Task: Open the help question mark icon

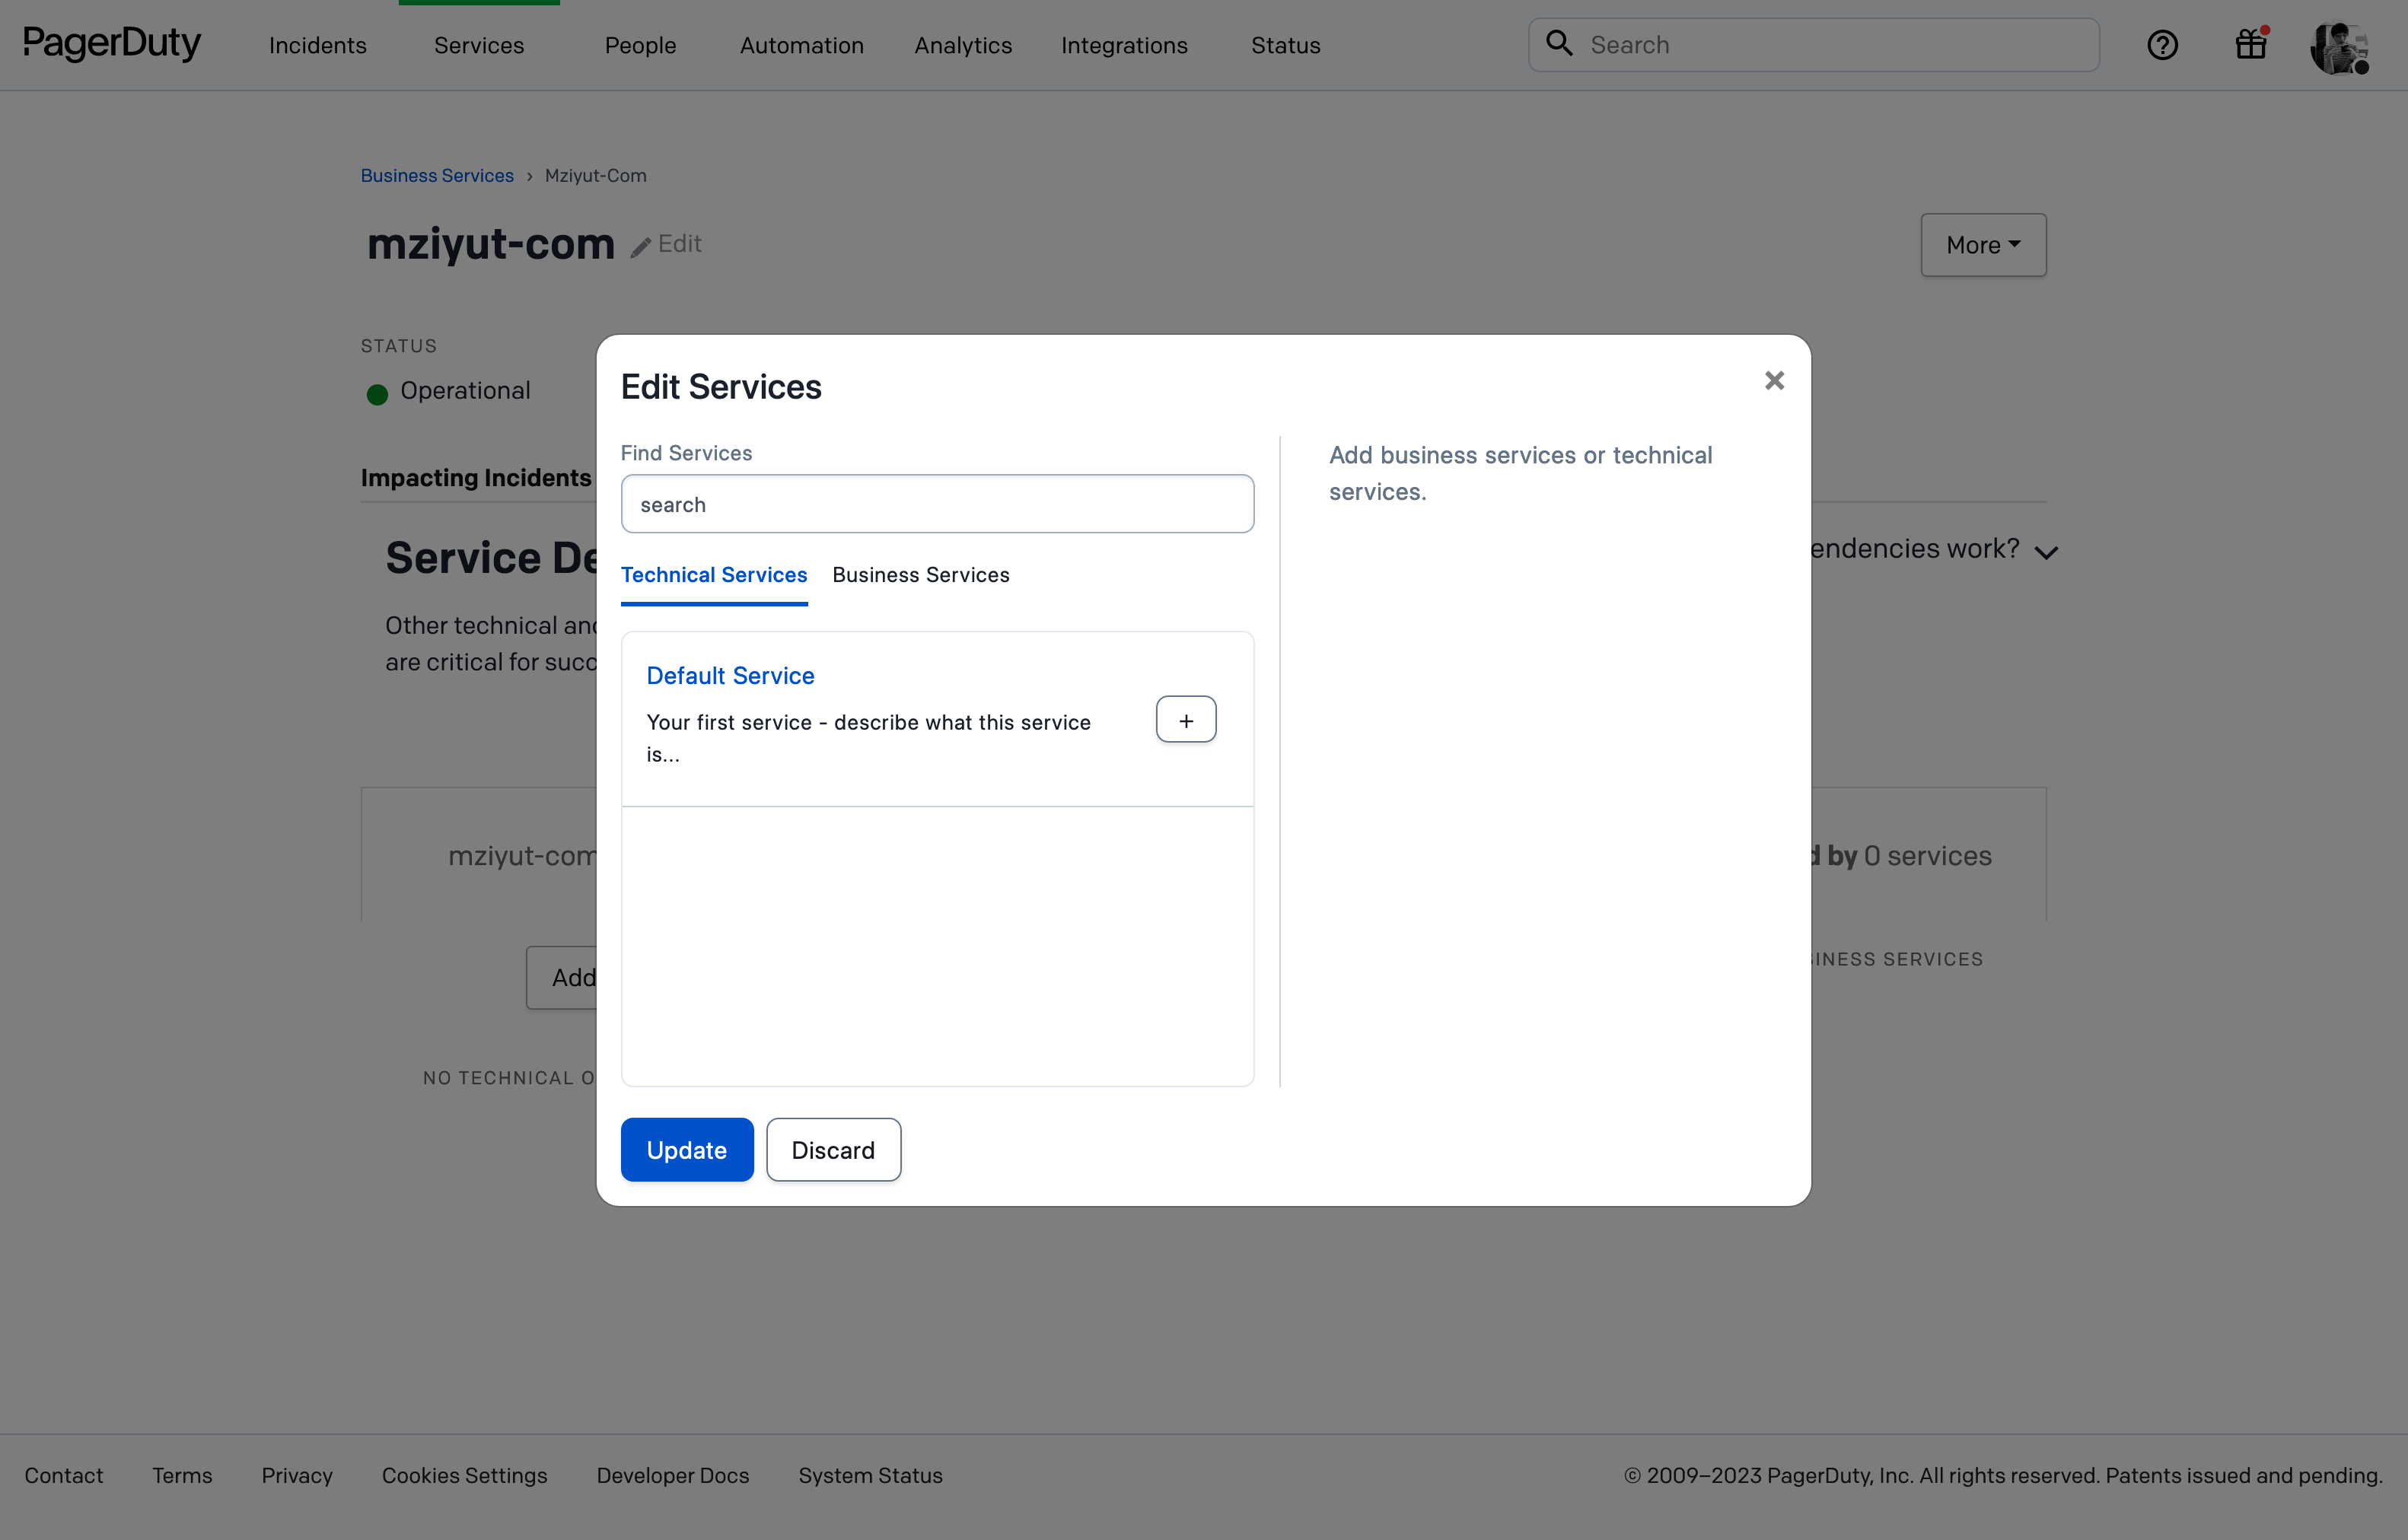Action: coord(2162,45)
